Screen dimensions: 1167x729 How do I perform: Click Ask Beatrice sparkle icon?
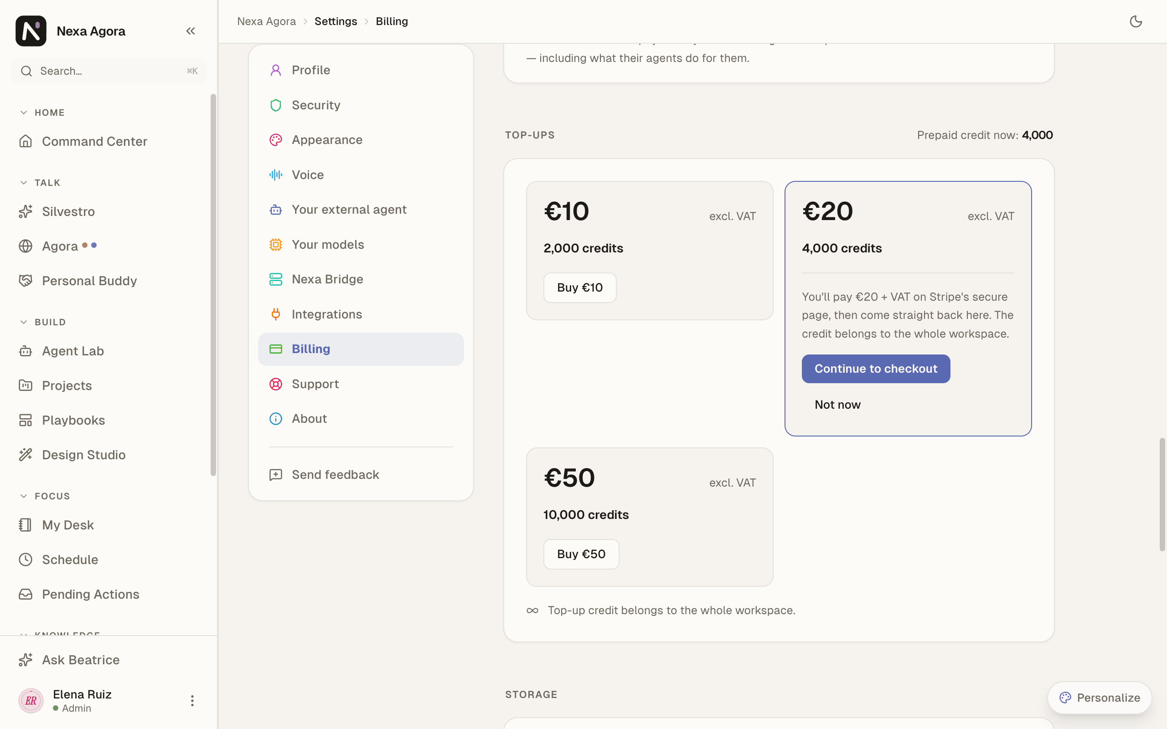(26, 660)
